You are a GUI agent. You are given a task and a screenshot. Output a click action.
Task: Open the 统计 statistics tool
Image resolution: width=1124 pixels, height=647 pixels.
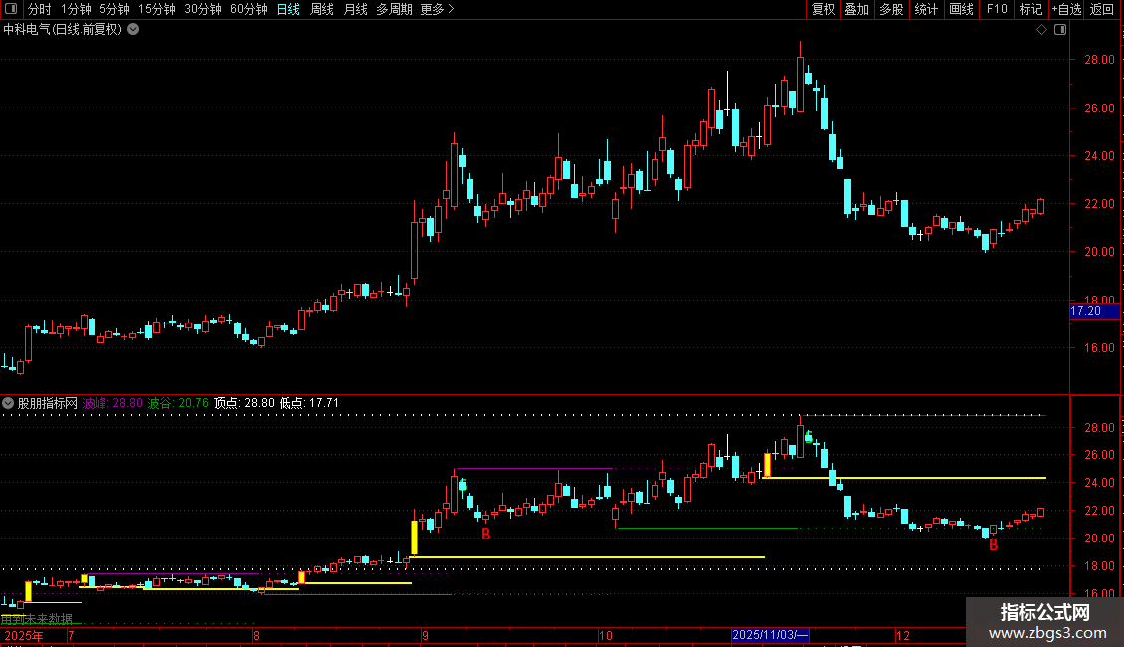click(925, 9)
